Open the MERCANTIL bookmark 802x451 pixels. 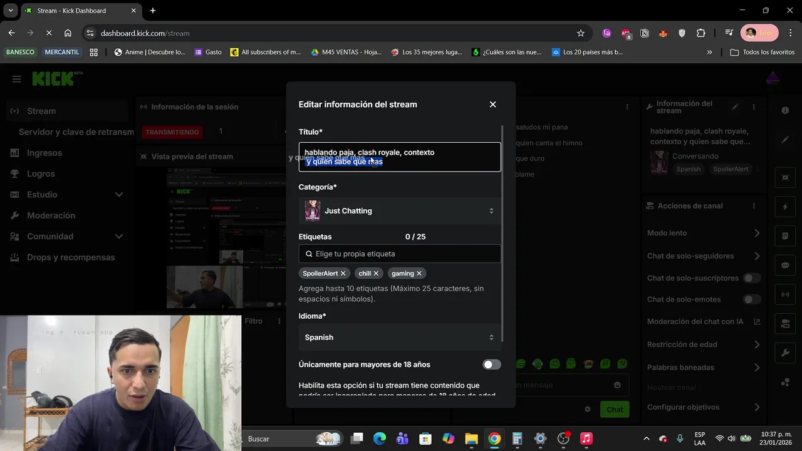(x=62, y=52)
